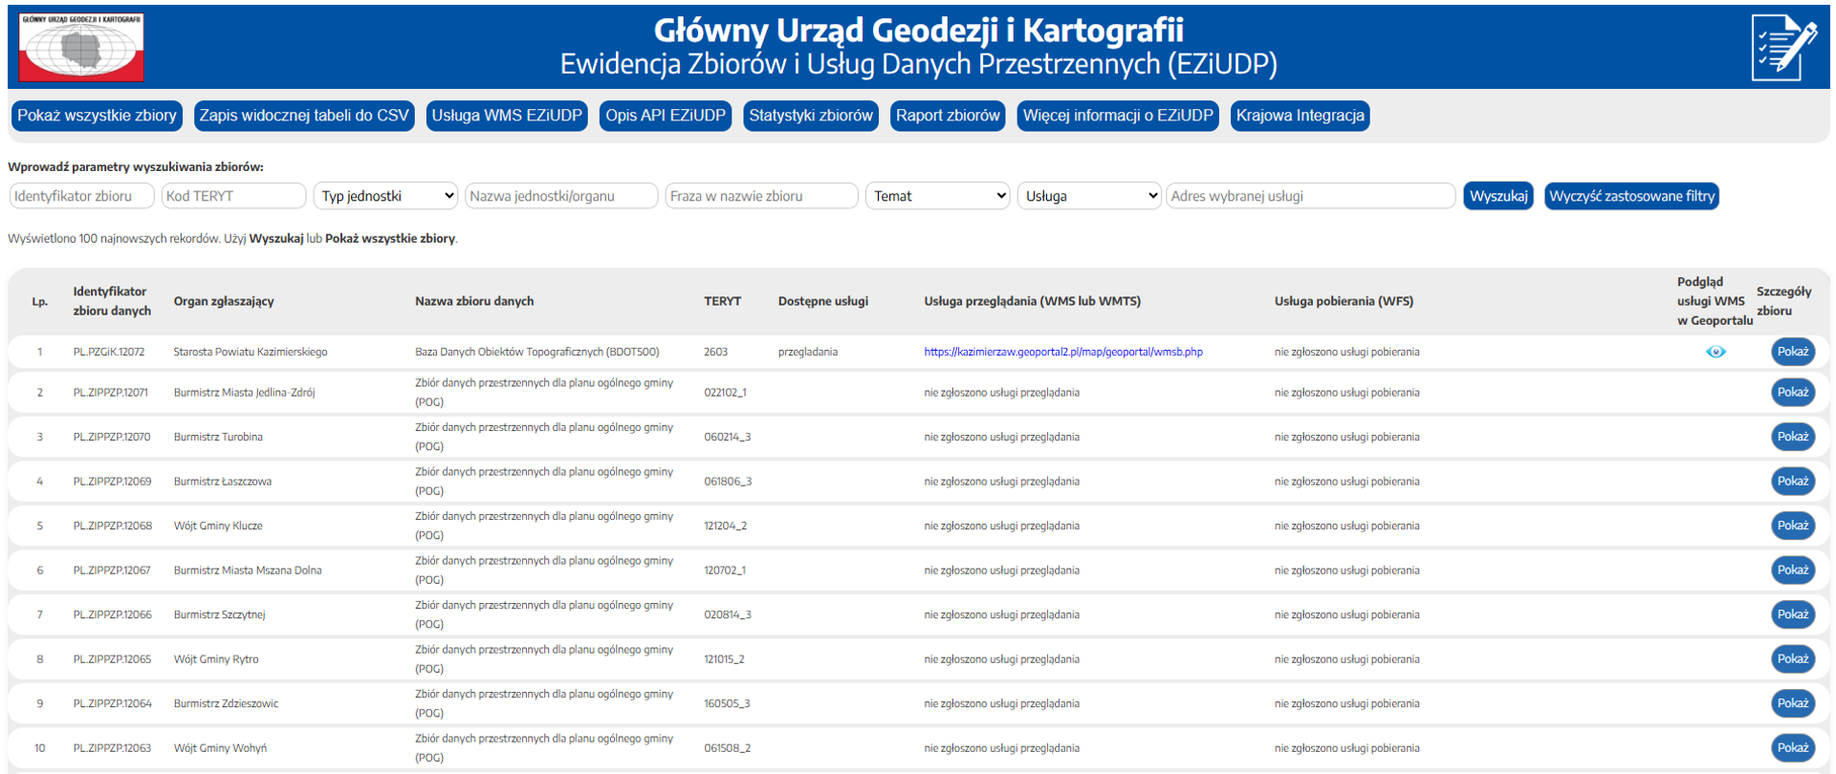Focus the Identyfikator zbioru field
Screen dimensions: 1836x774
[x=81, y=196]
